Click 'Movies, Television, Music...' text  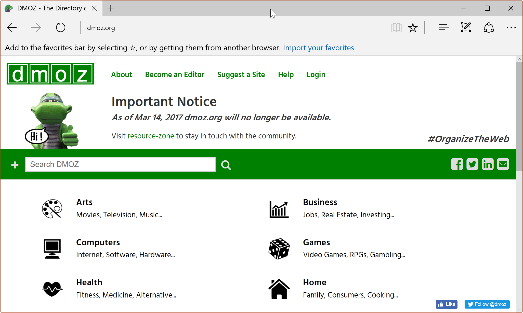[x=119, y=215]
